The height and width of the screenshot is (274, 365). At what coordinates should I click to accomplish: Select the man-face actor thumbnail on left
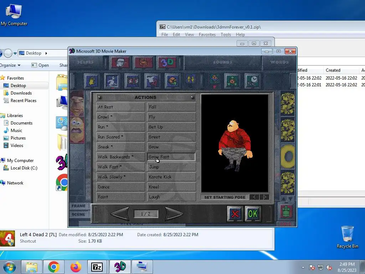[x=77, y=103]
